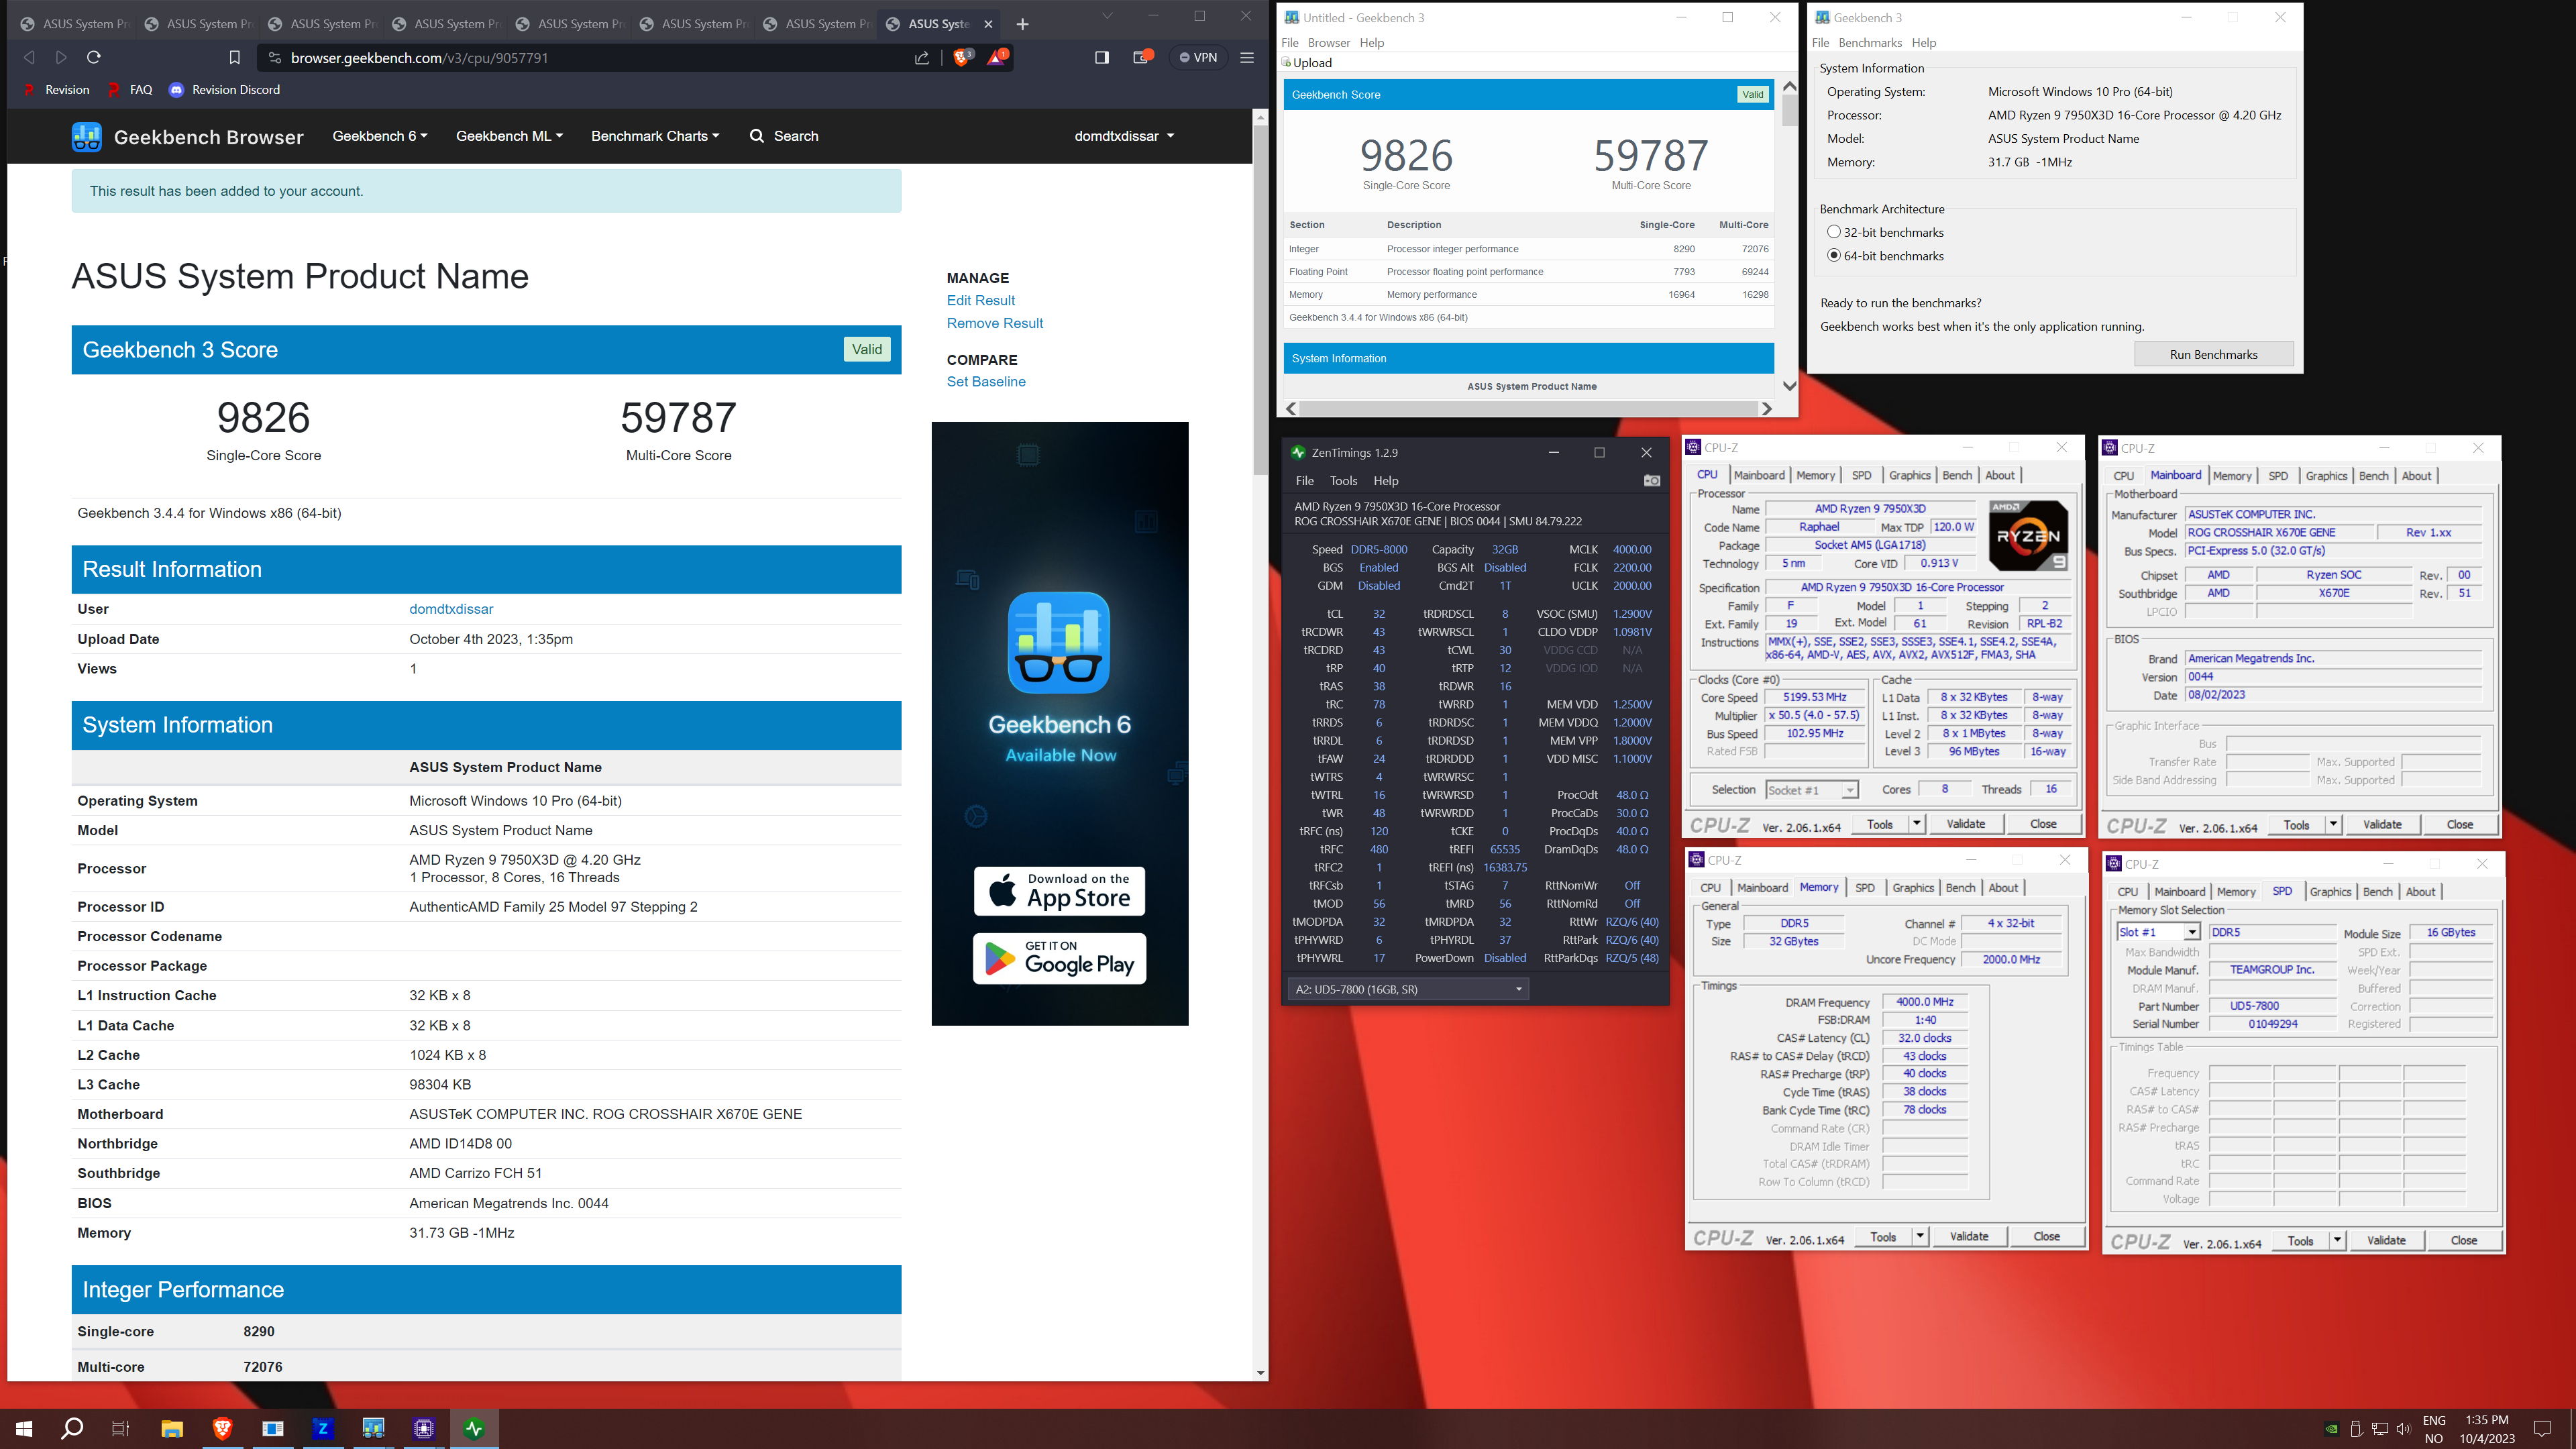
Task: Click the Set Baseline link
Action: point(985,382)
